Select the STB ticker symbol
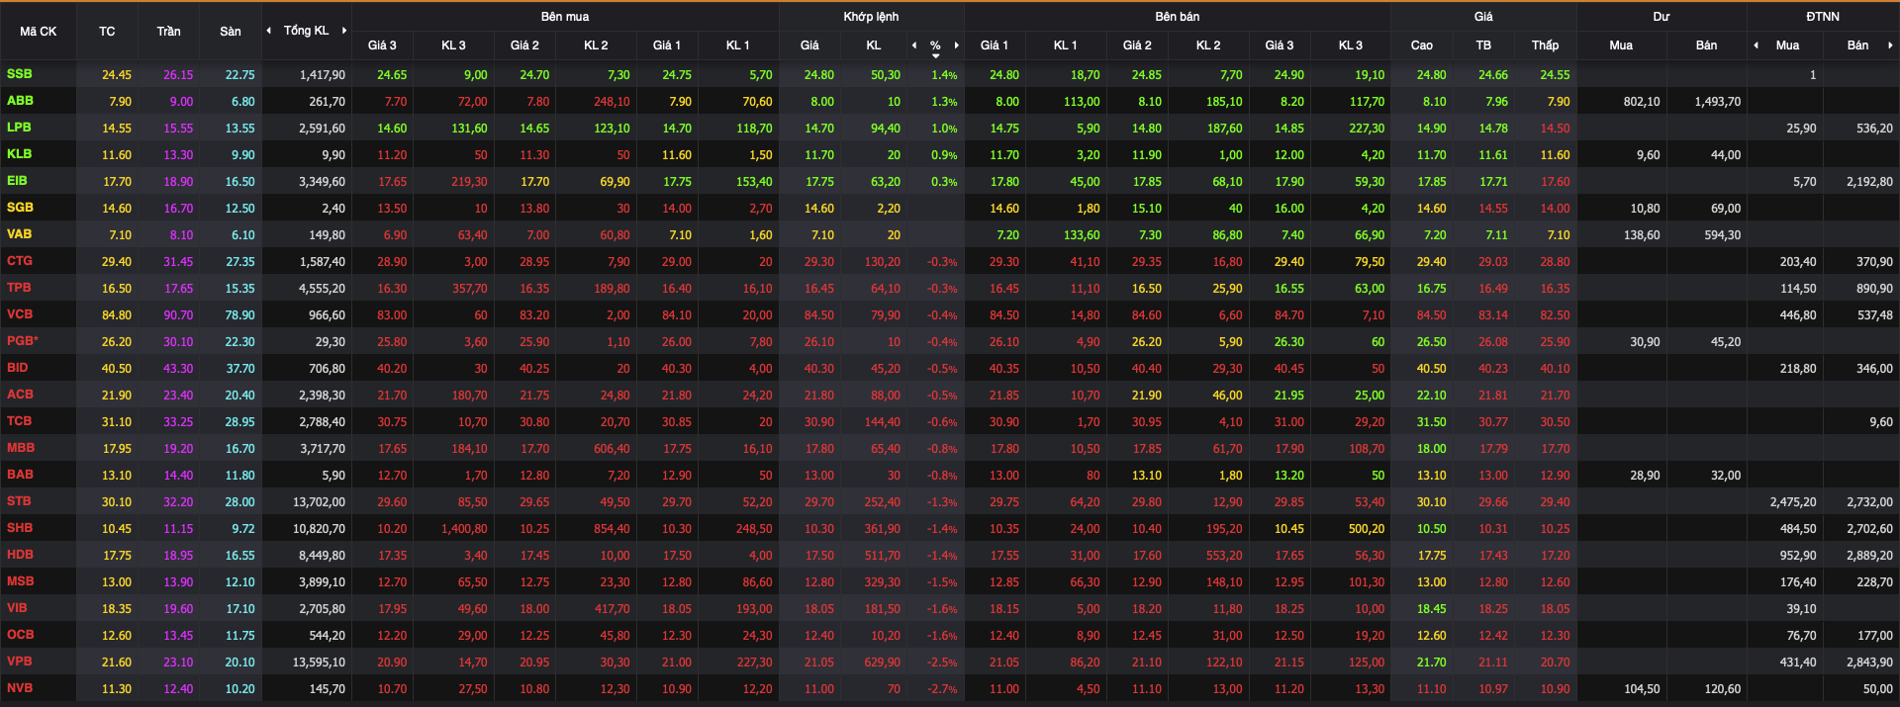Screen dimensions: 1900x707 pos(19,501)
